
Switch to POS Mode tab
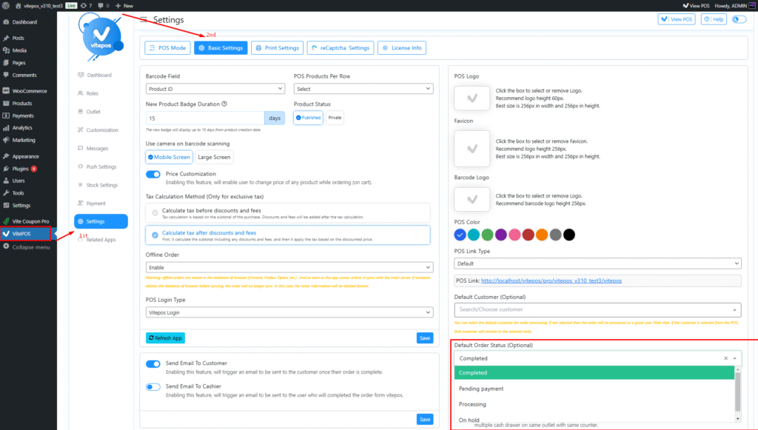tap(168, 48)
